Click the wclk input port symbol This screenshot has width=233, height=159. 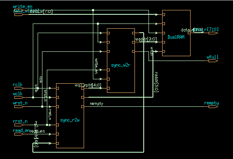tap(19, 98)
